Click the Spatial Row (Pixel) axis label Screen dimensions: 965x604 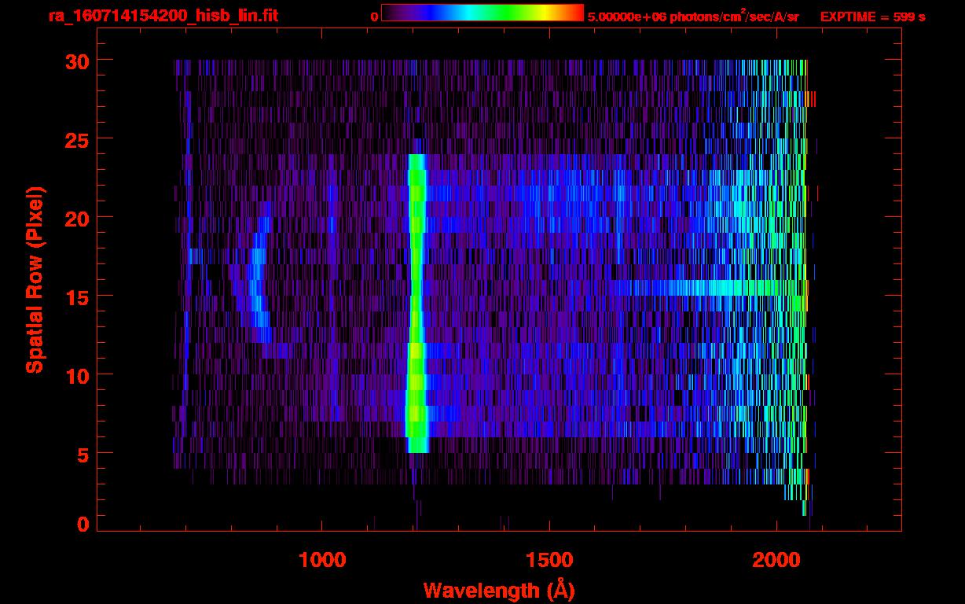(x=35, y=280)
